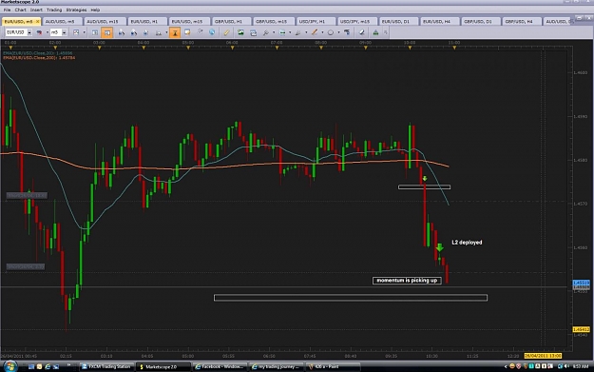Switch to the EUR/USD, m15 chart tab

(x=189, y=22)
